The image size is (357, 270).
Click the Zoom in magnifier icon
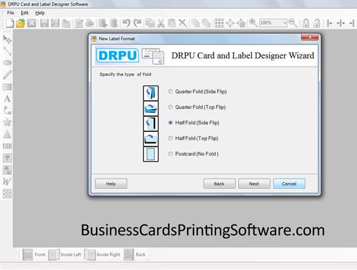[x=253, y=23]
